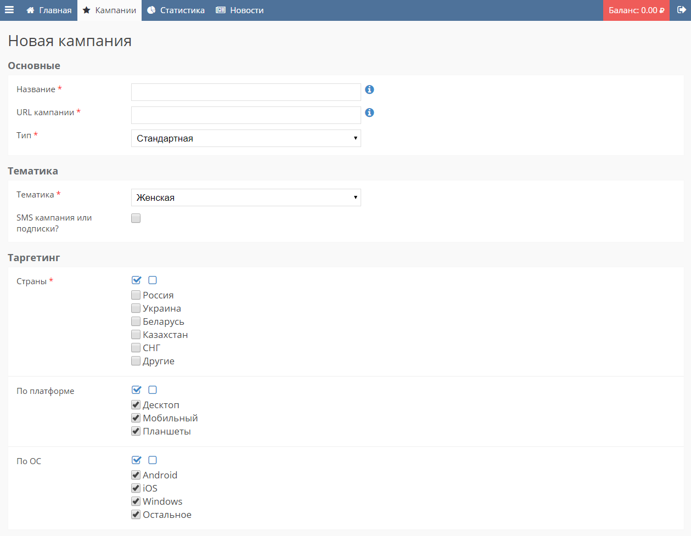Toggle SMS кампания или подписки checkbox
The height and width of the screenshot is (536, 691).
tap(136, 218)
